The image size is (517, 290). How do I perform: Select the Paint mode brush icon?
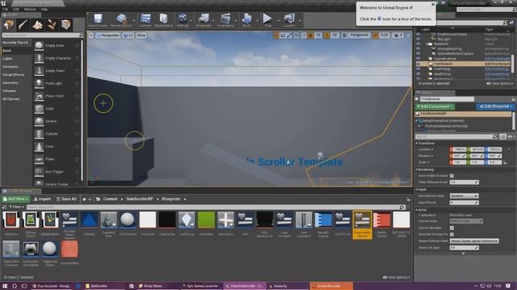pyautogui.click(x=23, y=25)
